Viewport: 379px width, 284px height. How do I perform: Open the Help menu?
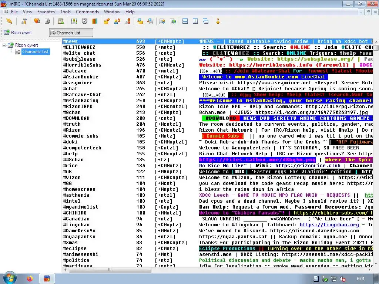(x=130, y=12)
